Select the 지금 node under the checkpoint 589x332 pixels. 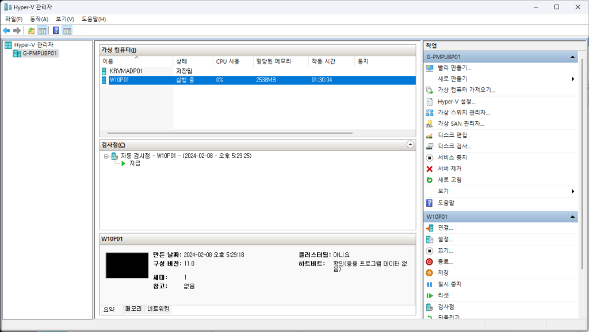pos(135,164)
